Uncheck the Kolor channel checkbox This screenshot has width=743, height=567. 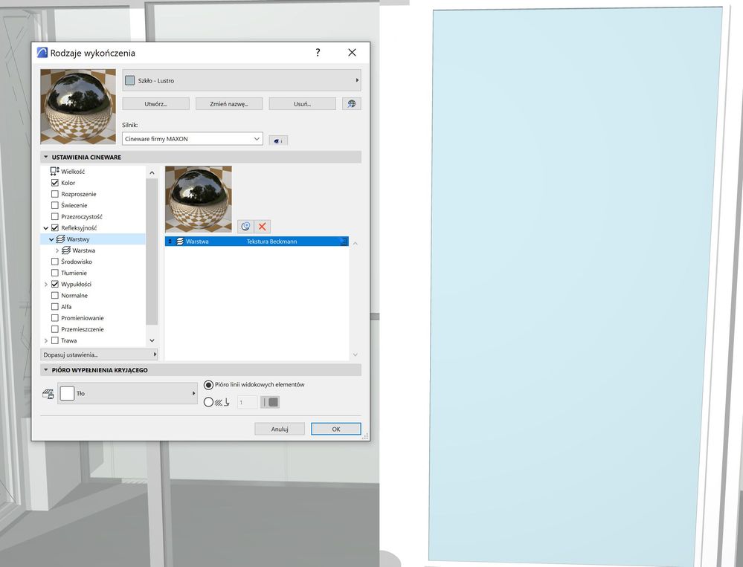pos(55,183)
